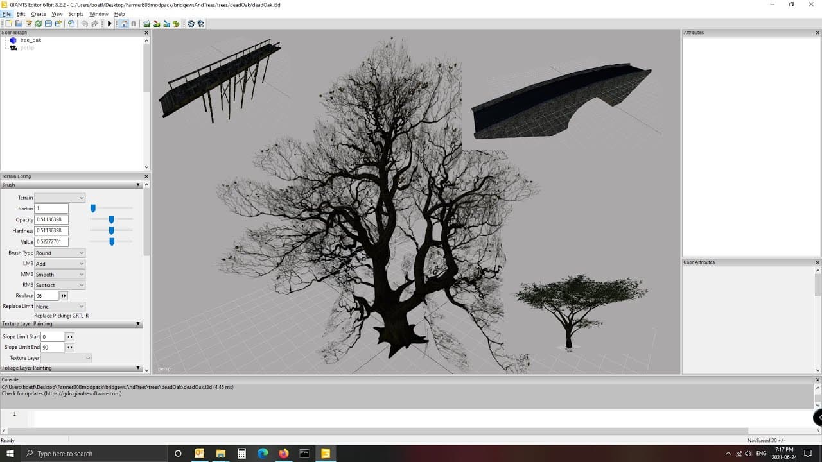The height and width of the screenshot is (462, 822).
Task: Click the first gear-shaped toolbar icon
Action: [191, 24]
